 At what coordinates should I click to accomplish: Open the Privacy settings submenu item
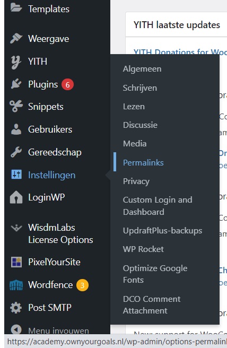coord(136,181)
